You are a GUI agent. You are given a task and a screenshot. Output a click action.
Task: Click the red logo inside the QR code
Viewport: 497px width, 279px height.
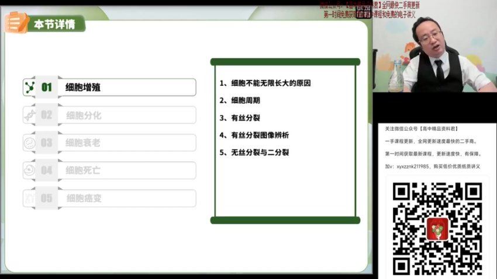437,229
